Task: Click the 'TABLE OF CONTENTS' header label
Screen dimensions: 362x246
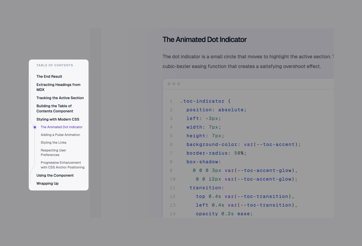Action: point(55,65)
